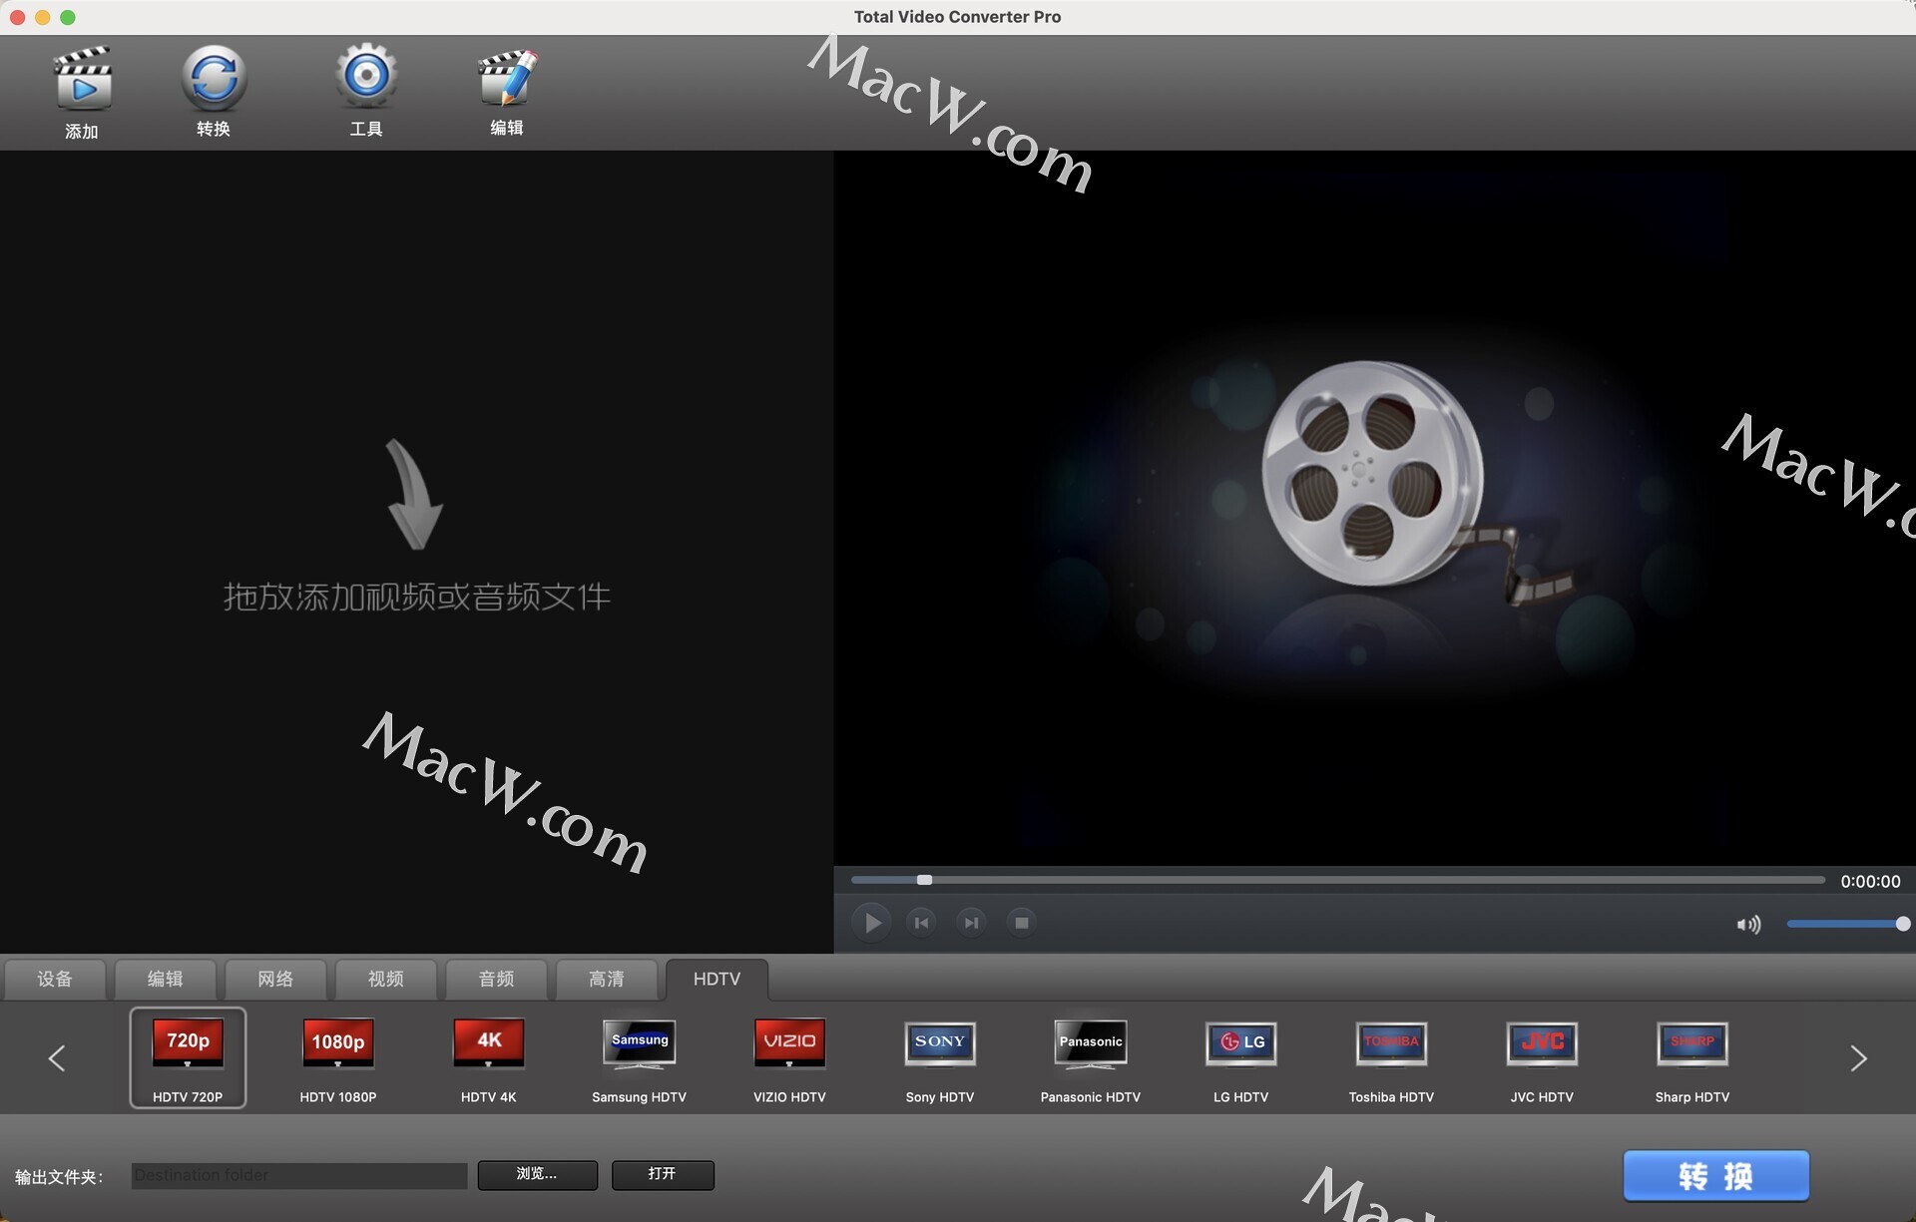The width and height of the screenshot is (1916, 1222).
Task: Click the Add (添加) clapperboard icon
Action: click(x=82, y=79)
